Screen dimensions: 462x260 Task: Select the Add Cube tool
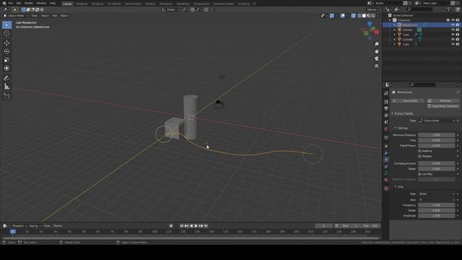[x=6, y=96]
